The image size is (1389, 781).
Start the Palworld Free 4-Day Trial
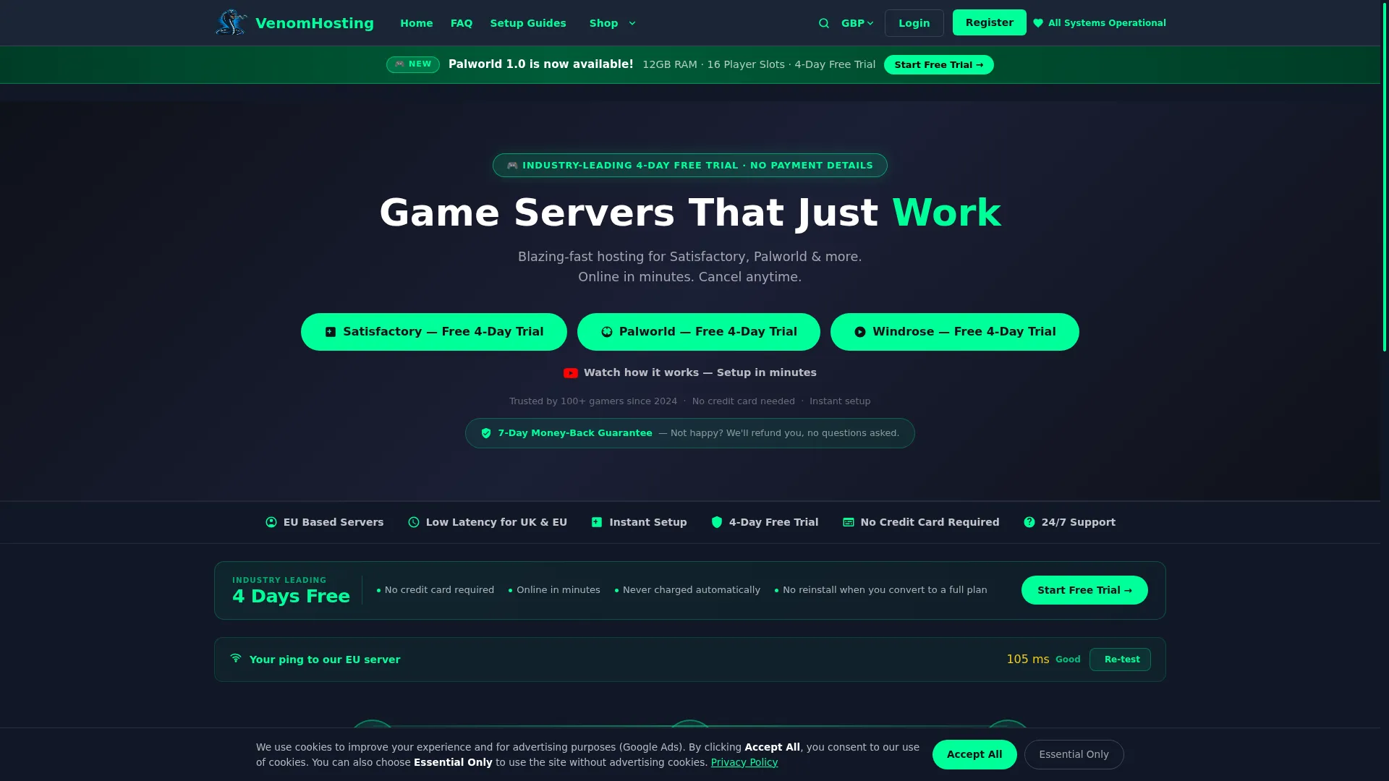(699, 332)
